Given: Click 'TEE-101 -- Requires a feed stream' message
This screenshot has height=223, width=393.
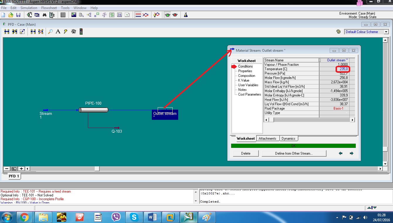Looking at the screenshot, I should click(36, 191).
